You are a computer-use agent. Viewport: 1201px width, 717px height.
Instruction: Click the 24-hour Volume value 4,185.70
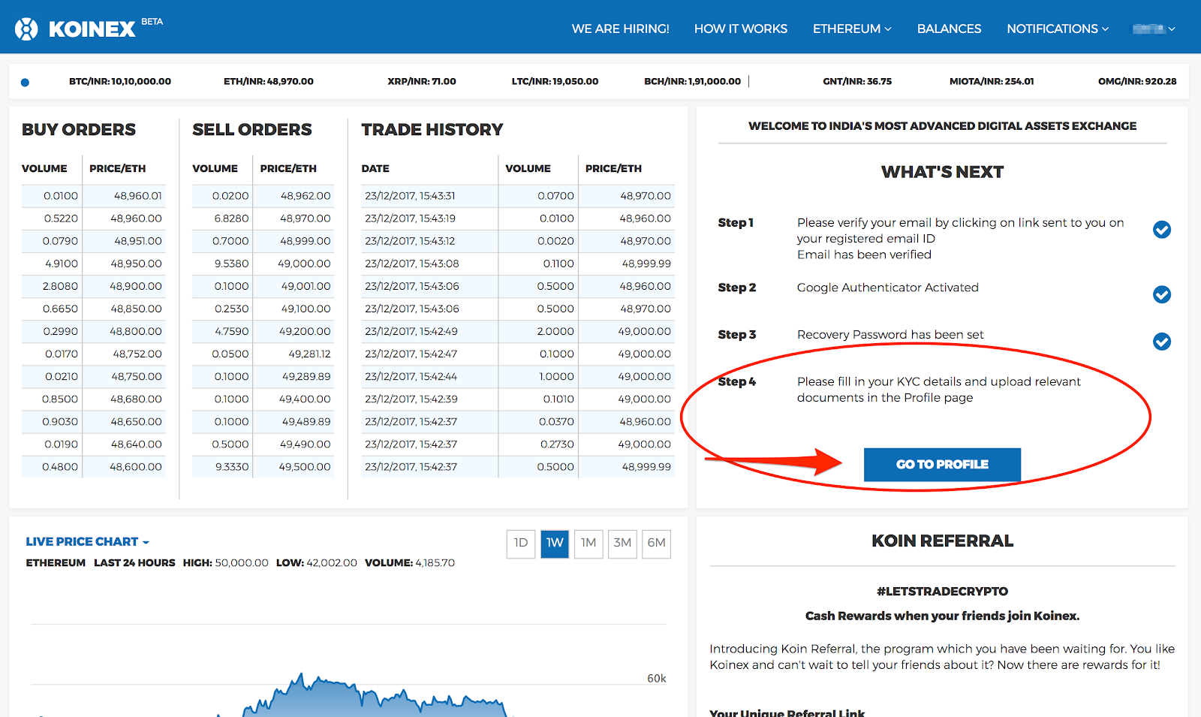[435, 562]
